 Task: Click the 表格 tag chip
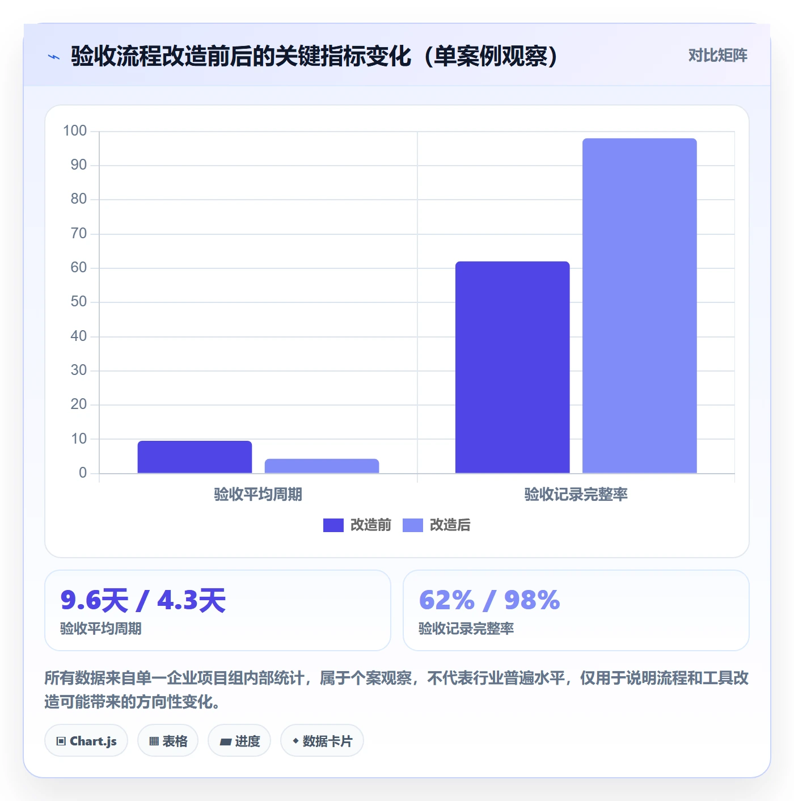pos(168,741)
